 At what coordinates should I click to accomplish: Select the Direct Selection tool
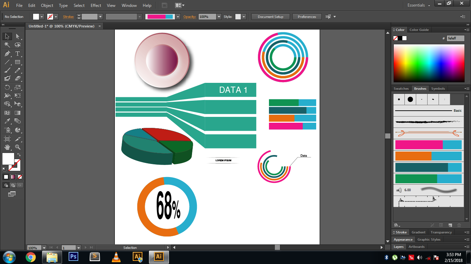18,36
